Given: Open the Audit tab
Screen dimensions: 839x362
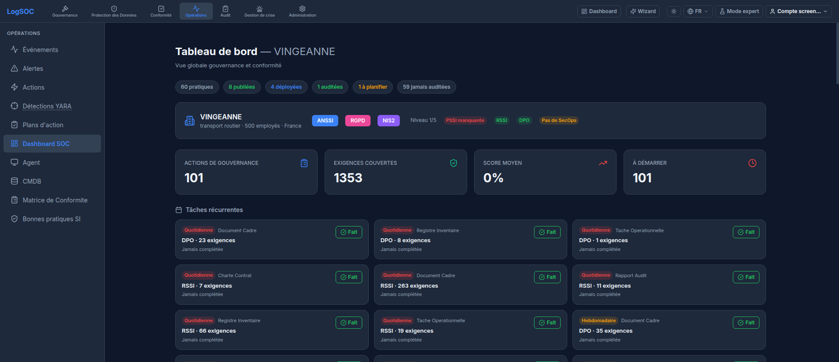Looking at the screenshot, I should click(x=225, y=11).
